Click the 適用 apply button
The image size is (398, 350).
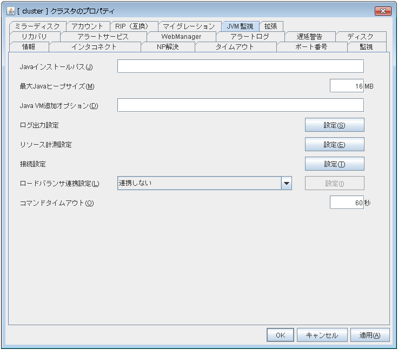[x=369, y=335]
